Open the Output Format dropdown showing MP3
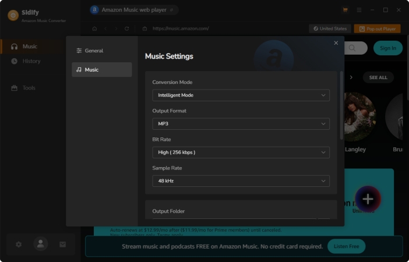The width and height of the screenshot is (409, 262). click(x=241, y=124)
